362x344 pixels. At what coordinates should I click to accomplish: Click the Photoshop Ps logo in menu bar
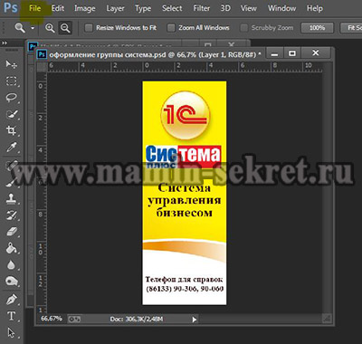(10, 8)
